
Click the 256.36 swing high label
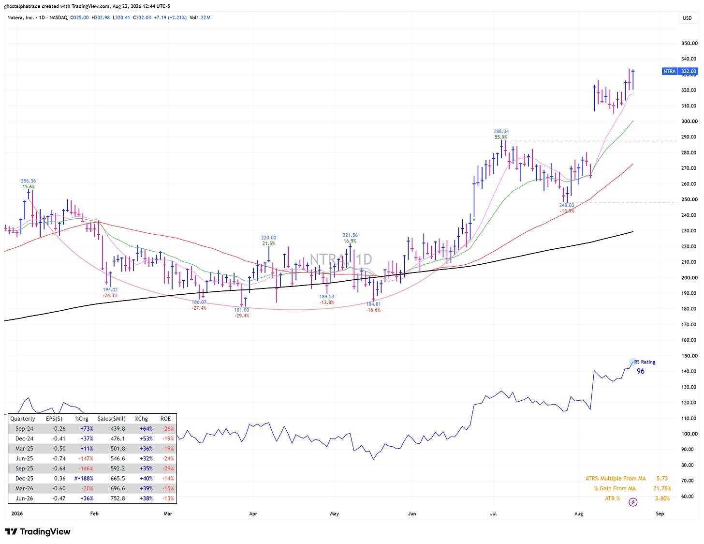click(x=28, y=181)
